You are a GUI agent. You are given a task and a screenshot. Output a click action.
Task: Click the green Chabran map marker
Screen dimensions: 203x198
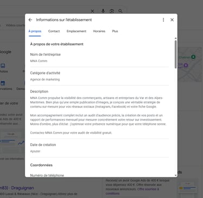[x=193, y=57]
